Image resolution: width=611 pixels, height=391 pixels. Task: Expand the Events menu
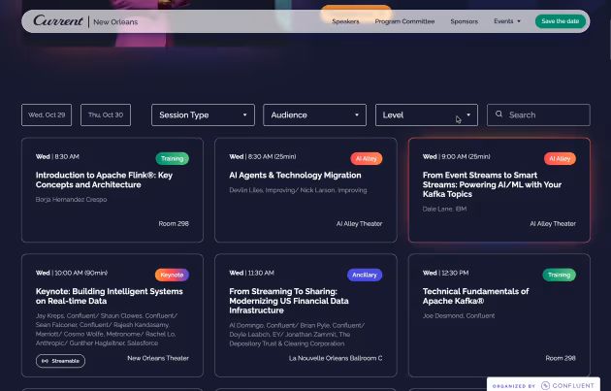(x=507, y=21)
